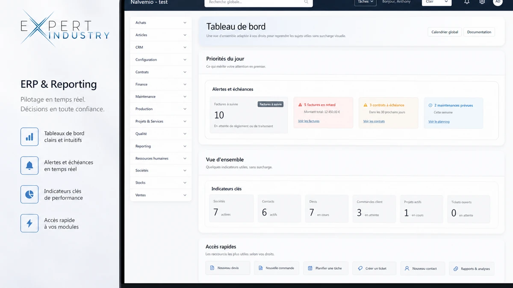The image size is (513, 288).
Task: Click the Nalvemio - test header title
Action: pyautogui.click(x=149, y=2)
